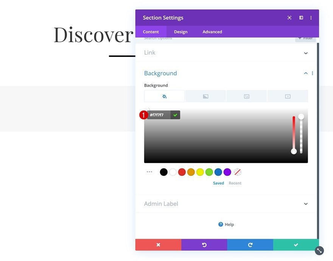Save changes with green check button
This screenshot has width=333, height=261.
[296, 245]
